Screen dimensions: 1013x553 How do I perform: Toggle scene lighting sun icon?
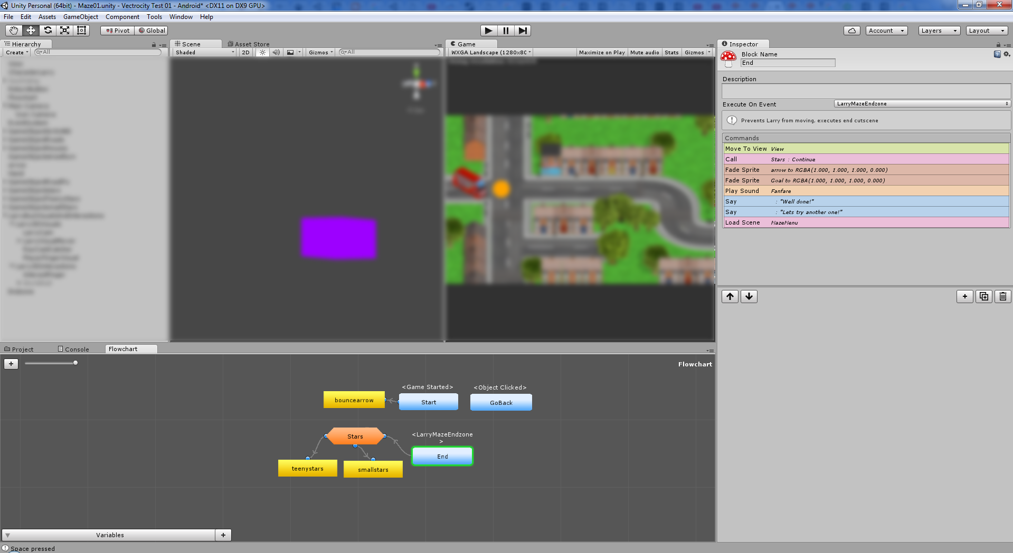coord(262,52)
